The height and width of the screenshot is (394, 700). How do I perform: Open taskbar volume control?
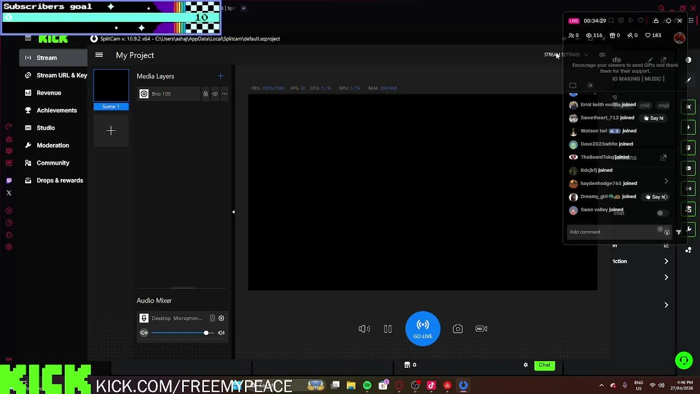tap(661, 385)
